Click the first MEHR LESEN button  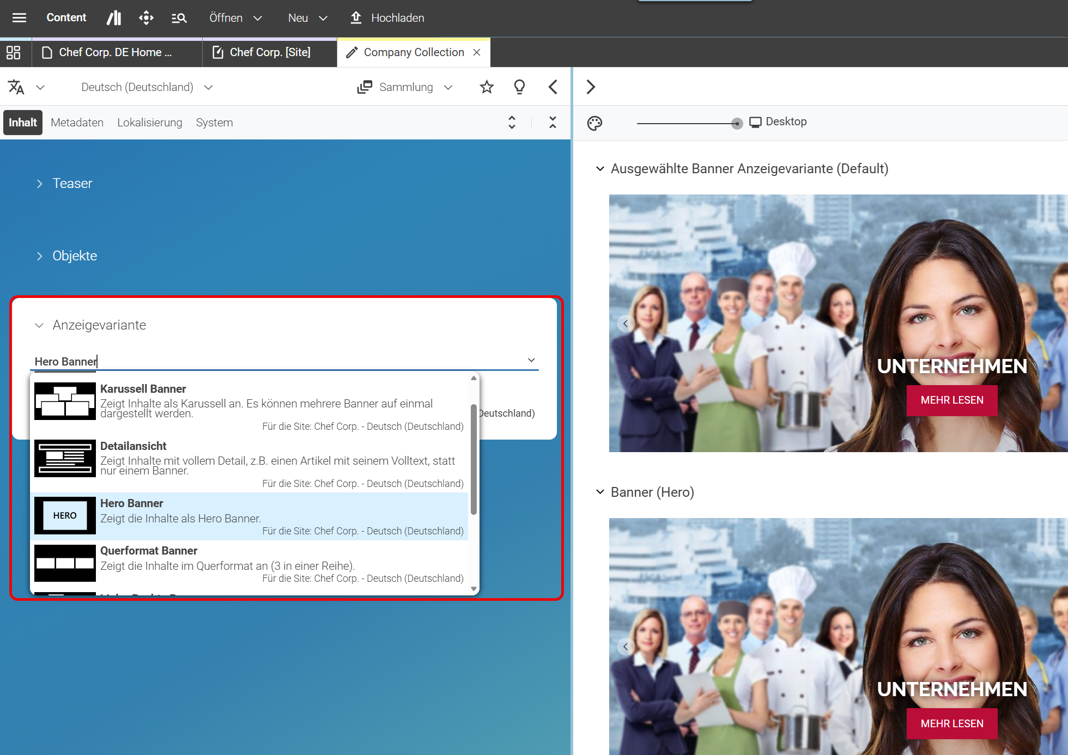tap(952, 400)
